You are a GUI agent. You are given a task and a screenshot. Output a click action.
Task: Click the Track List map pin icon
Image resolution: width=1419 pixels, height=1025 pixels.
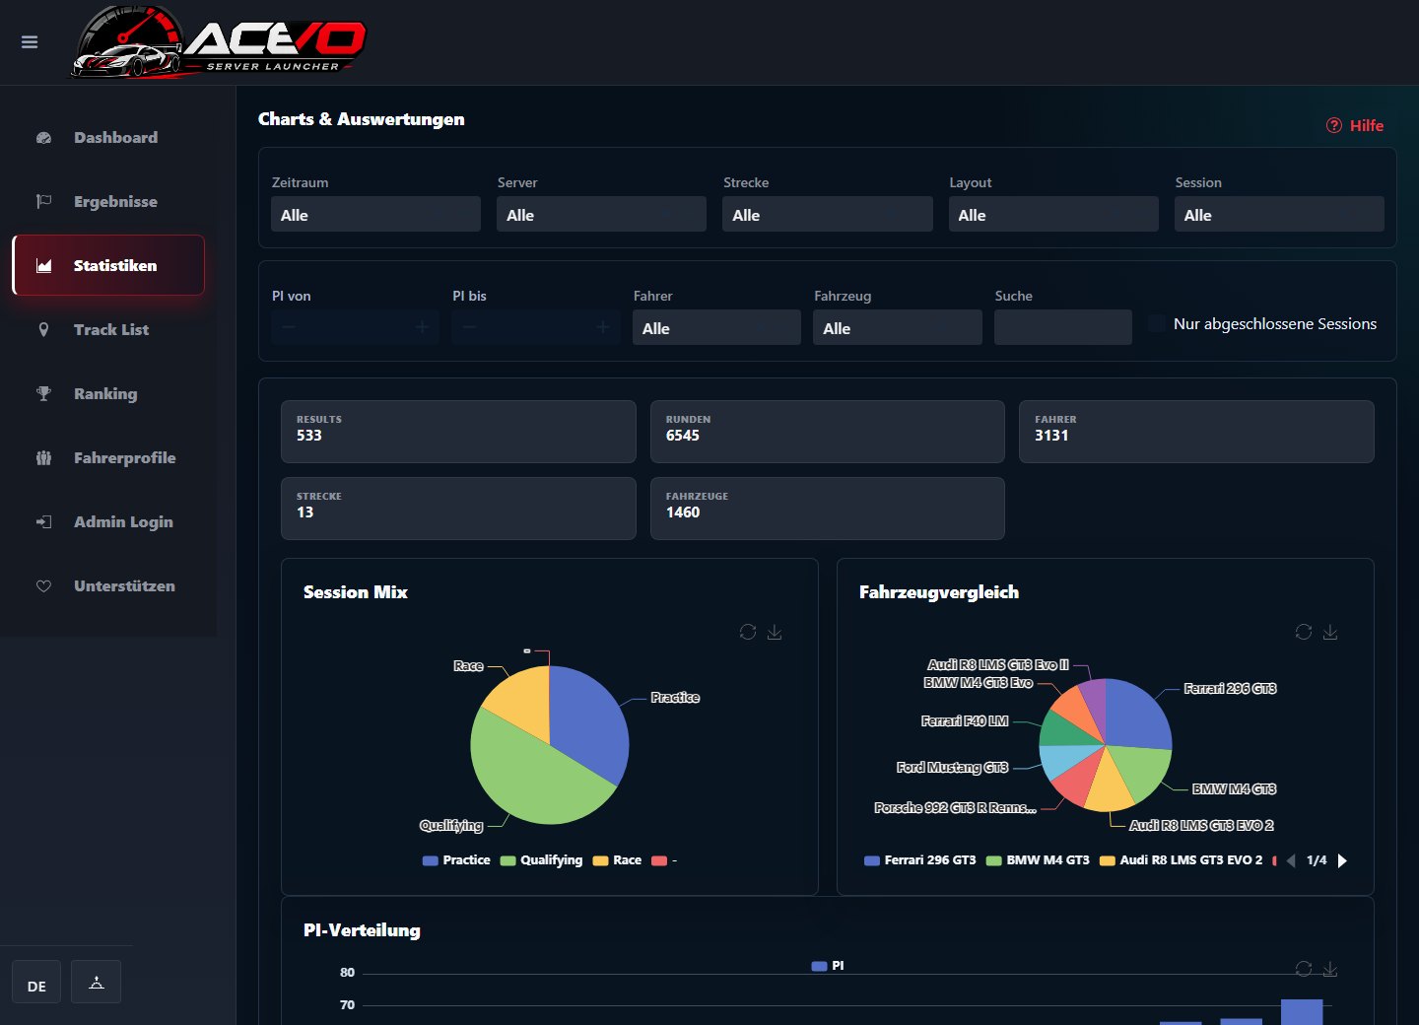pos(43,330)
